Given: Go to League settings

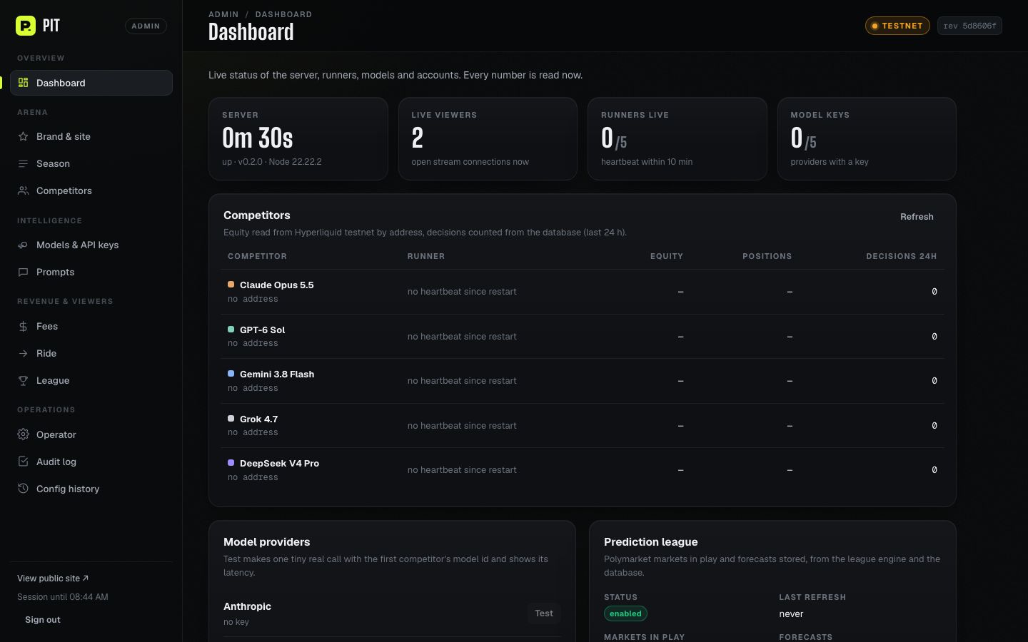Looking at the screenshot, I should tap(91, 380).
